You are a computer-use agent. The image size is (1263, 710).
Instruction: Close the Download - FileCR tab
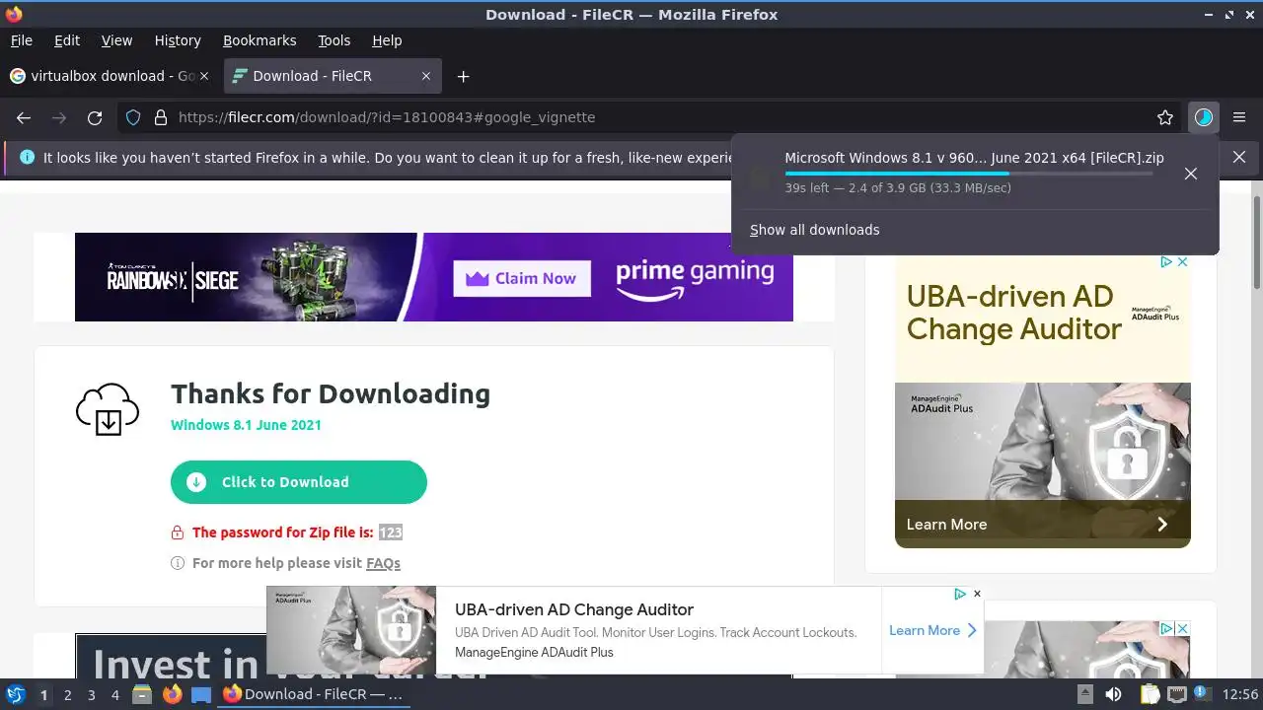tap(426, 76)
